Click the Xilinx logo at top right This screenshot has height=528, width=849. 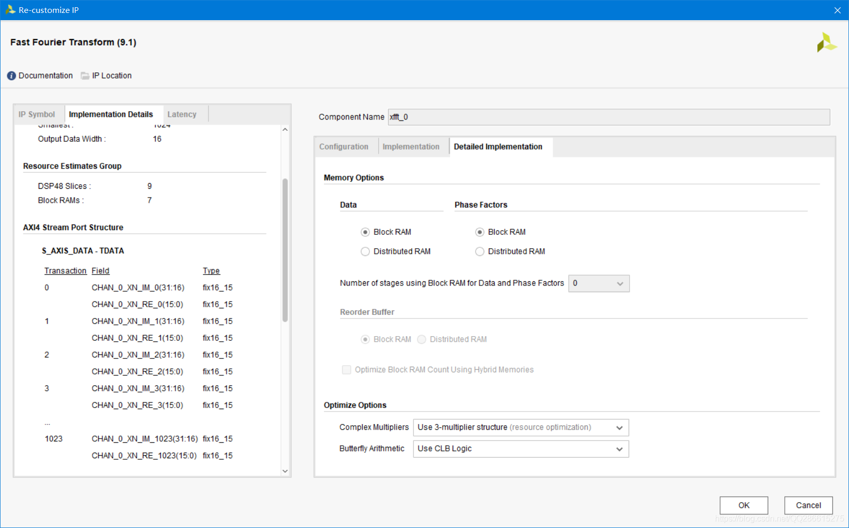tap(826, 42)
